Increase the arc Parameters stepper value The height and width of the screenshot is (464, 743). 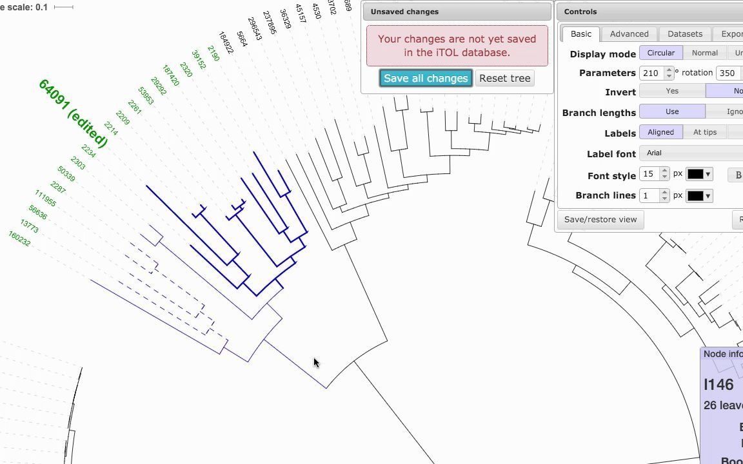pos(669,70)
